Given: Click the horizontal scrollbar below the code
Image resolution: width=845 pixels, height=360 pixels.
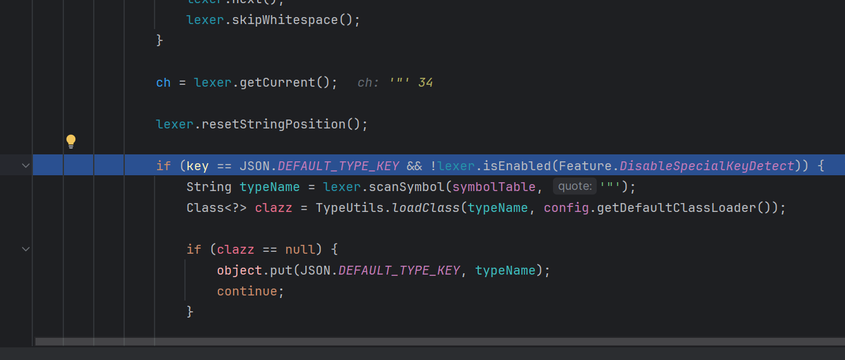Looking at the screenshot, I should [437, 342].
